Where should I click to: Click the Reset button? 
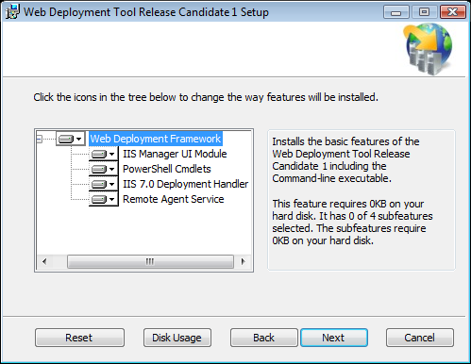[x=79, y=338]
